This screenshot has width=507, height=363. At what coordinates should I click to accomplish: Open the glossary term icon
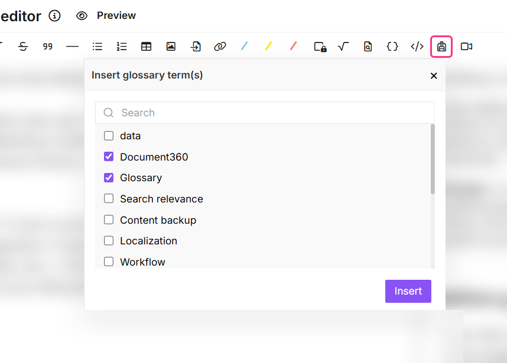(x=441, y=47)
